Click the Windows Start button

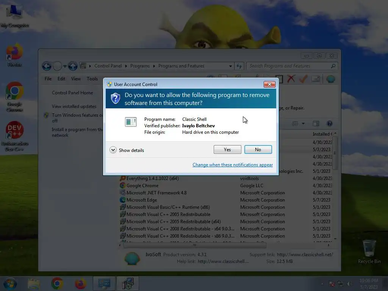coord(10,283)
